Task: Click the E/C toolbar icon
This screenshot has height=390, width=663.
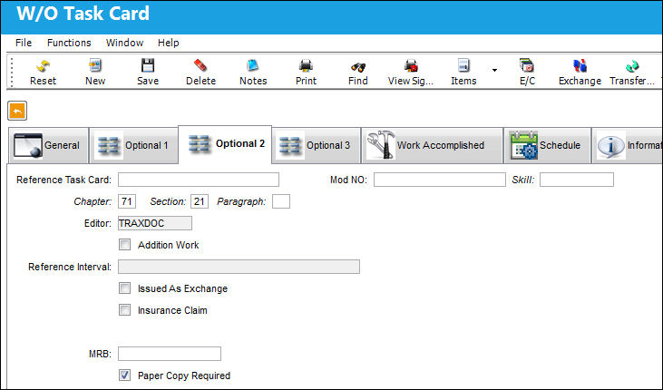Action: click(527, 66)
